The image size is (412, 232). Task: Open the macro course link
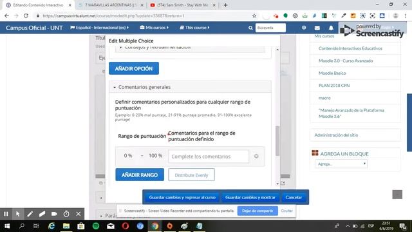click(x=324, y=98)
